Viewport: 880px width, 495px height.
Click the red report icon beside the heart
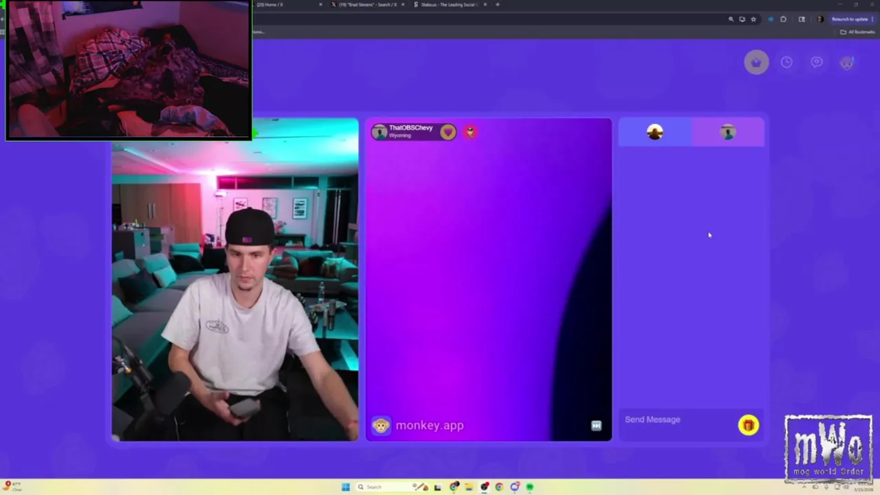[470, 131]
